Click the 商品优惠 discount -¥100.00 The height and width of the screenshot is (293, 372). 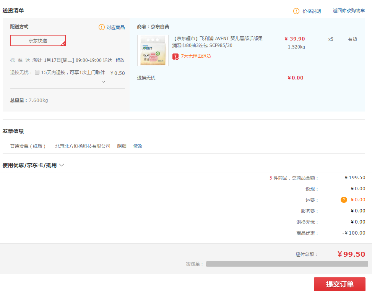pos(354,233)
